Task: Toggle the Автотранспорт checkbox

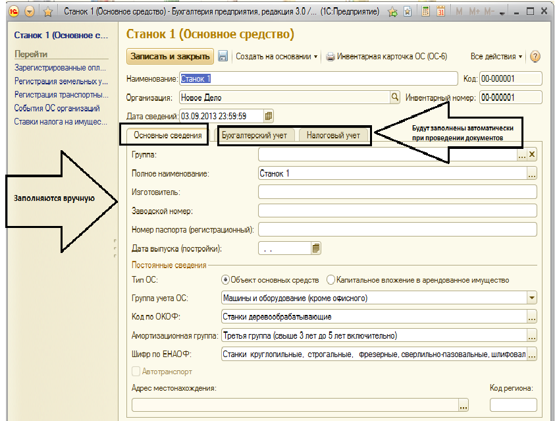Action: (136, 372)
